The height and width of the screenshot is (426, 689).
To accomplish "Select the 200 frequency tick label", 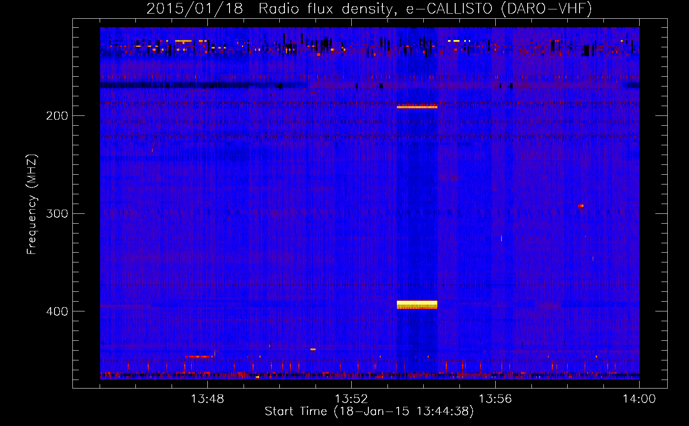I will [57, 116].
